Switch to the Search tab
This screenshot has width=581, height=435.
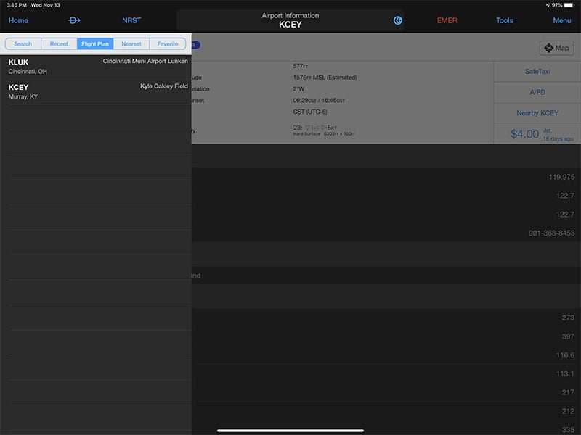(23, 44)
